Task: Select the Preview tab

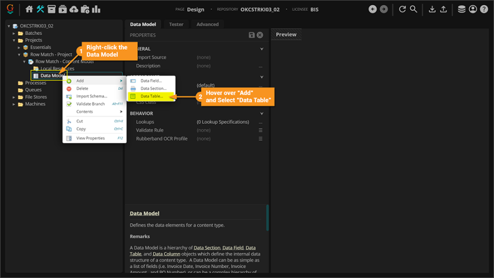Action: click(x=286, y=35)
